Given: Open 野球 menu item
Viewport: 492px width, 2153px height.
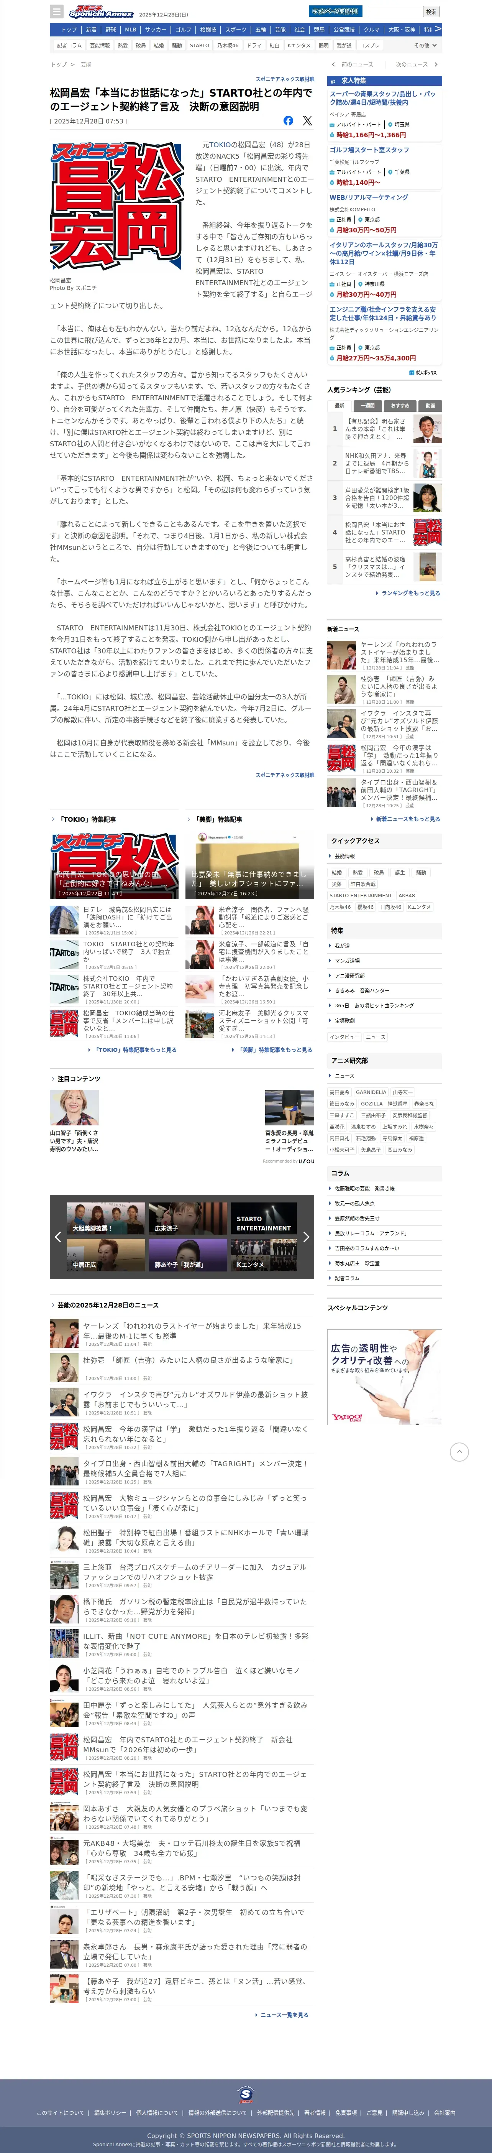Looking at the screenshot, I should (110, 29).
